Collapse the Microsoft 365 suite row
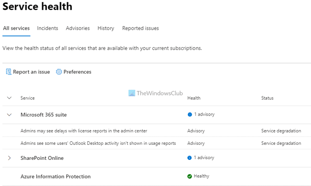311x186 pixels. 9,115
